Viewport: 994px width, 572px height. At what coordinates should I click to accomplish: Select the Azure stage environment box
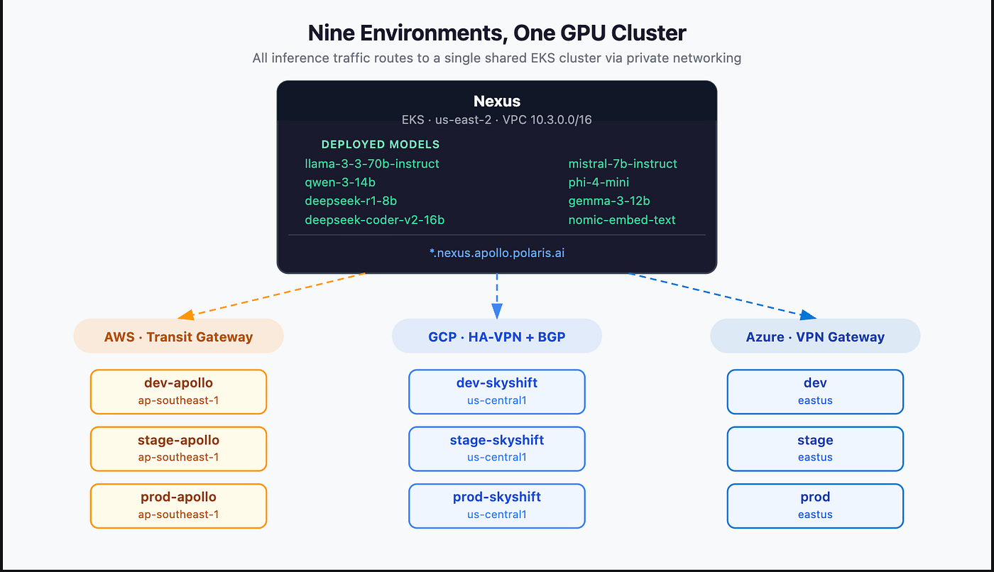815,449
